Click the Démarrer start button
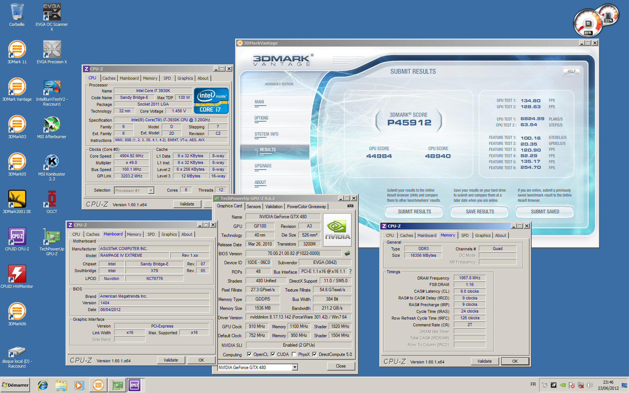629x393 pixels. [x=15, y=385]
